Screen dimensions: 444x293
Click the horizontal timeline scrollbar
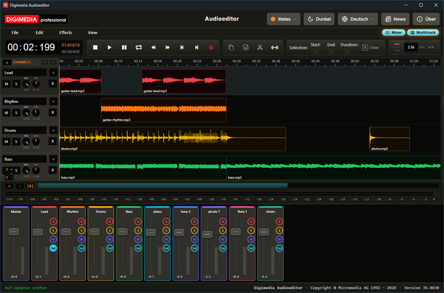(x=163, y=186)
